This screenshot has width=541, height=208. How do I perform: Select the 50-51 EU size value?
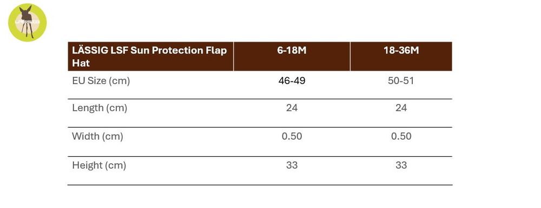[401, 81]
